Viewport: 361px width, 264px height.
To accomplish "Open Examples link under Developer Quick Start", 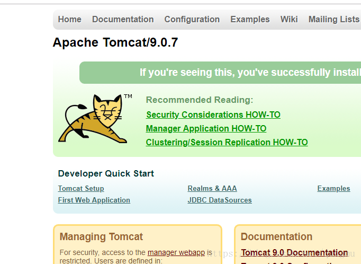I will [333, 189].
